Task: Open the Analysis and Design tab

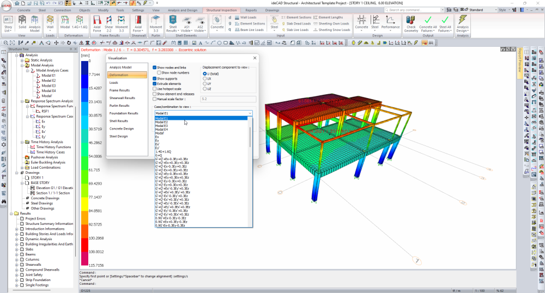Action: point(181,10)
